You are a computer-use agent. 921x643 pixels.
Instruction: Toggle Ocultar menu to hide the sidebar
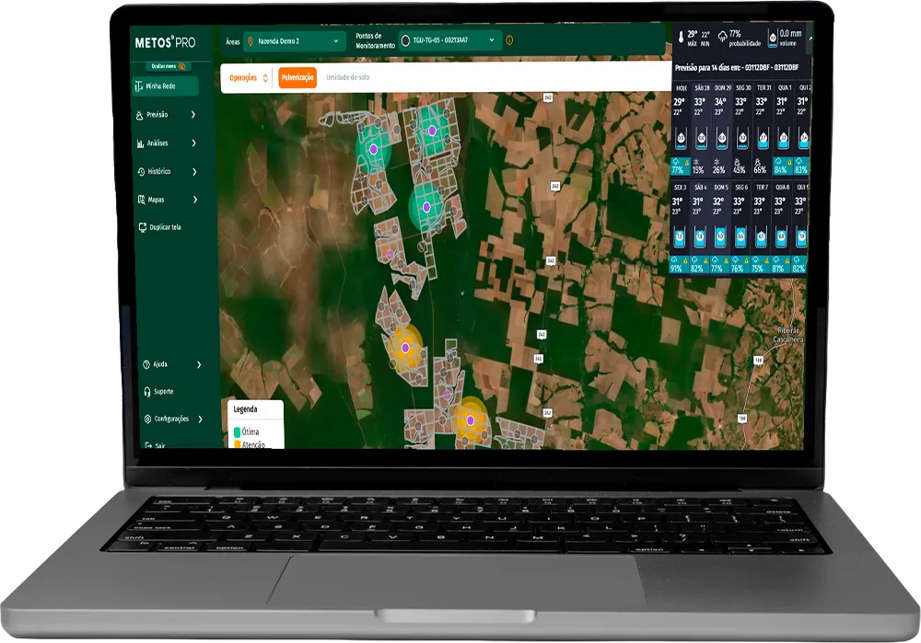click(x=168, y=66)
